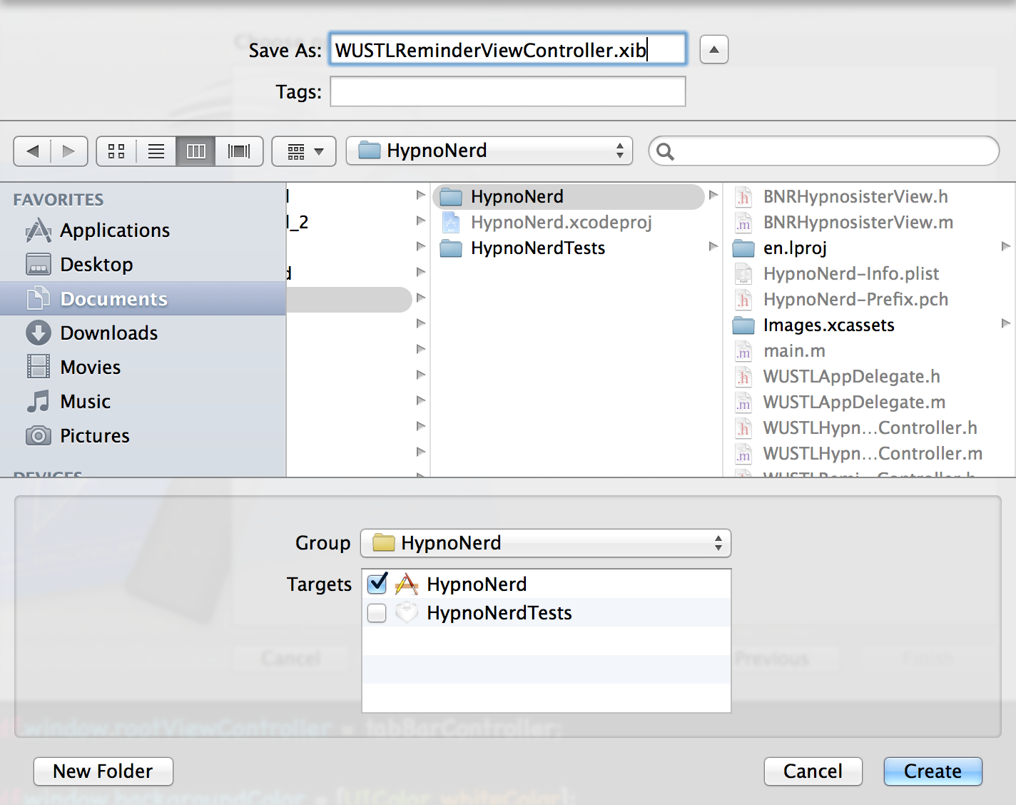Switch to list view mode
Screen dimensions: 1016x805
(x=156, y=151)
